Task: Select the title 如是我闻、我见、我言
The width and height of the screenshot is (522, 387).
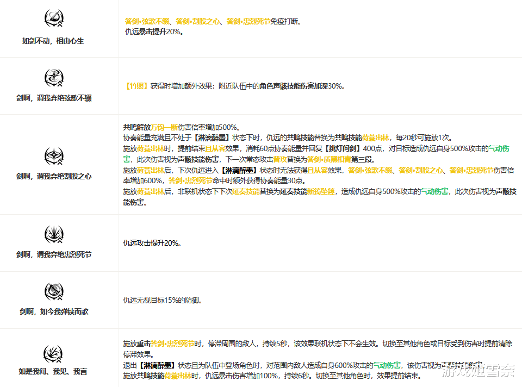Action: pos(53,371)
